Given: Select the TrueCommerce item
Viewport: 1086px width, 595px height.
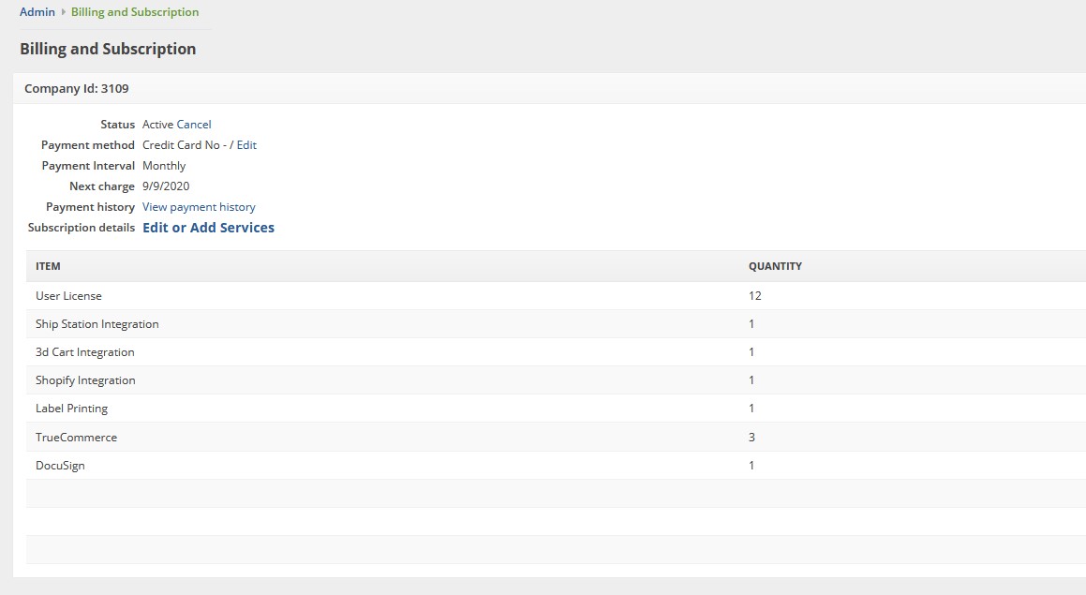Looking at the screenshot, I should coord(76,437).
